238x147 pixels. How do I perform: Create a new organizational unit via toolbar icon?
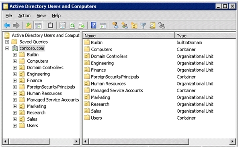click(134, 25)
